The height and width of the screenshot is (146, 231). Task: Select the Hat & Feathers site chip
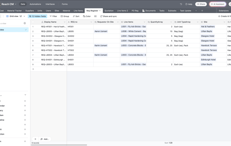click(x=208, y=27)
